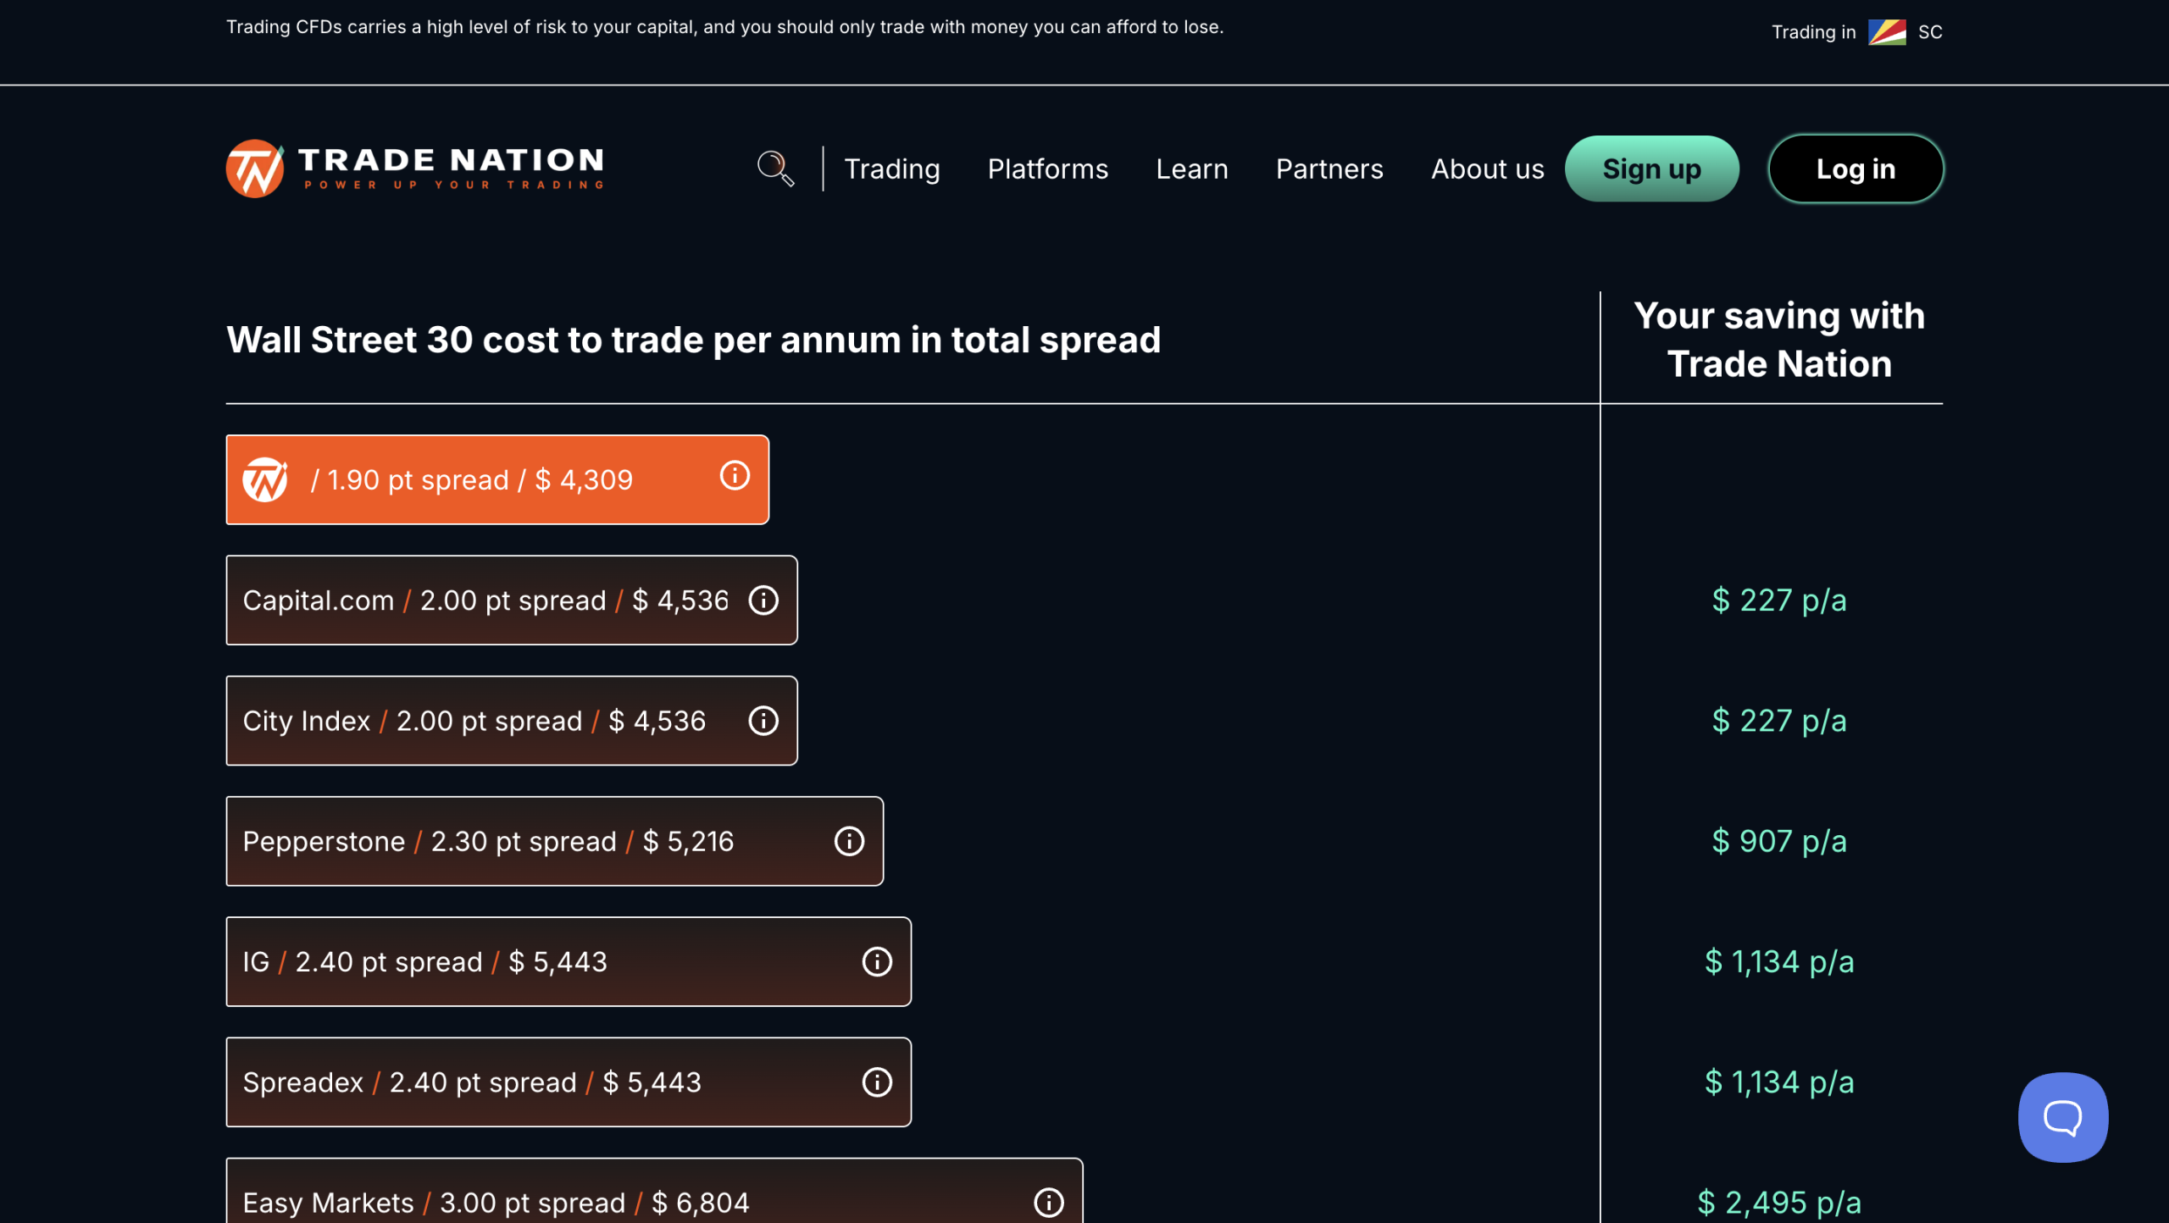Click the 'Your saving with Trade Nation' heading
Image resolution: width=2169 pixels, height=1223 pixels.
coord(1779,340)
